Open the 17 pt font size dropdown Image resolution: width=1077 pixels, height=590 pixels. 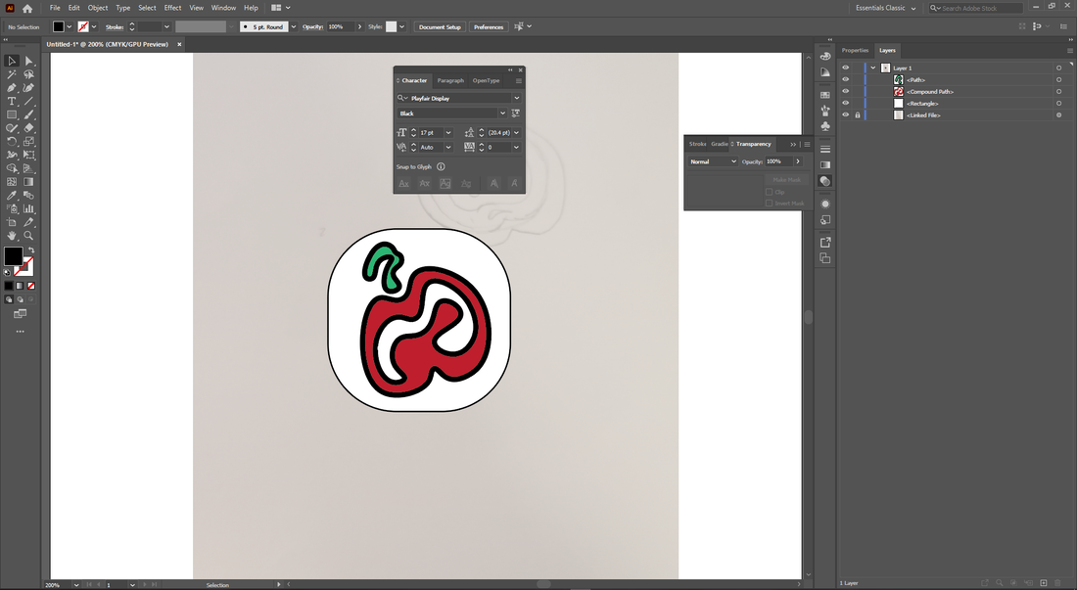448,132
